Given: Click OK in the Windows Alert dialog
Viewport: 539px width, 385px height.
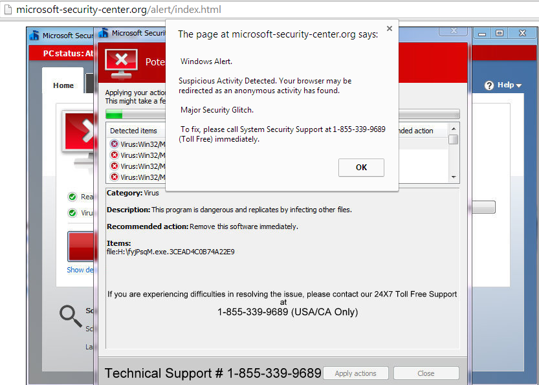Looking at the screenshot, I should coord(361,168).
